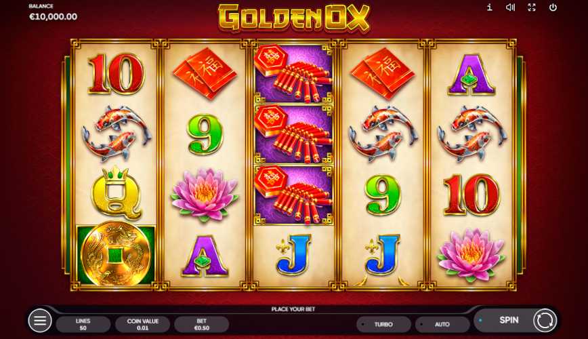Click the power exit icon
This screenshot has height=339, width=588.
(x=553, y=7)
